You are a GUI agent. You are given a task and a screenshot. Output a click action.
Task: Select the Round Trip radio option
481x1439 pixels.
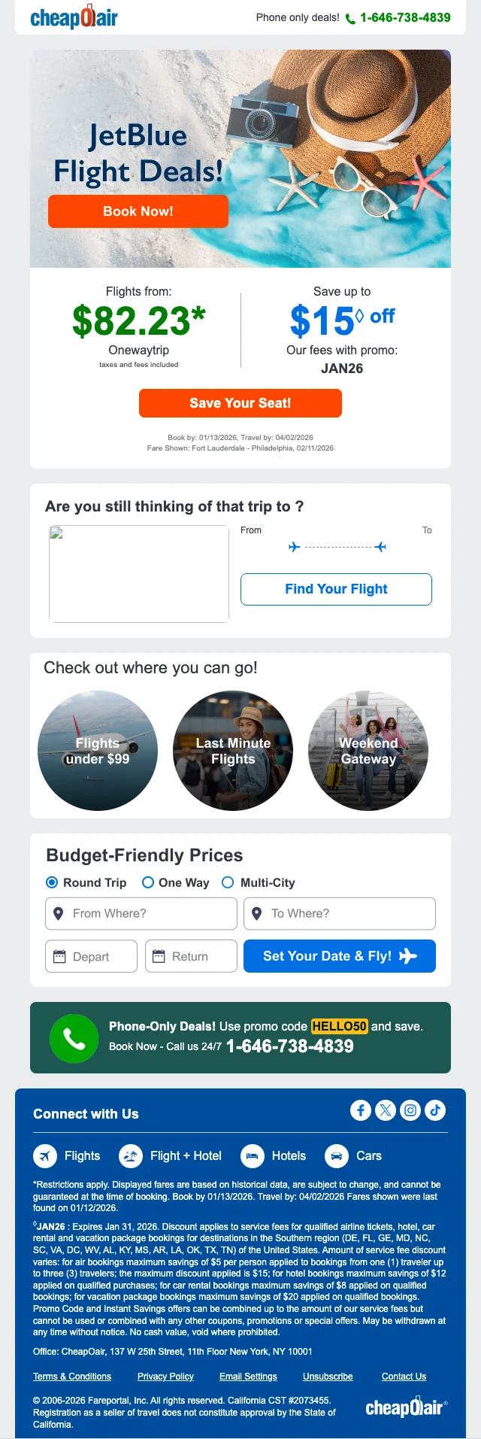(52, 882)
